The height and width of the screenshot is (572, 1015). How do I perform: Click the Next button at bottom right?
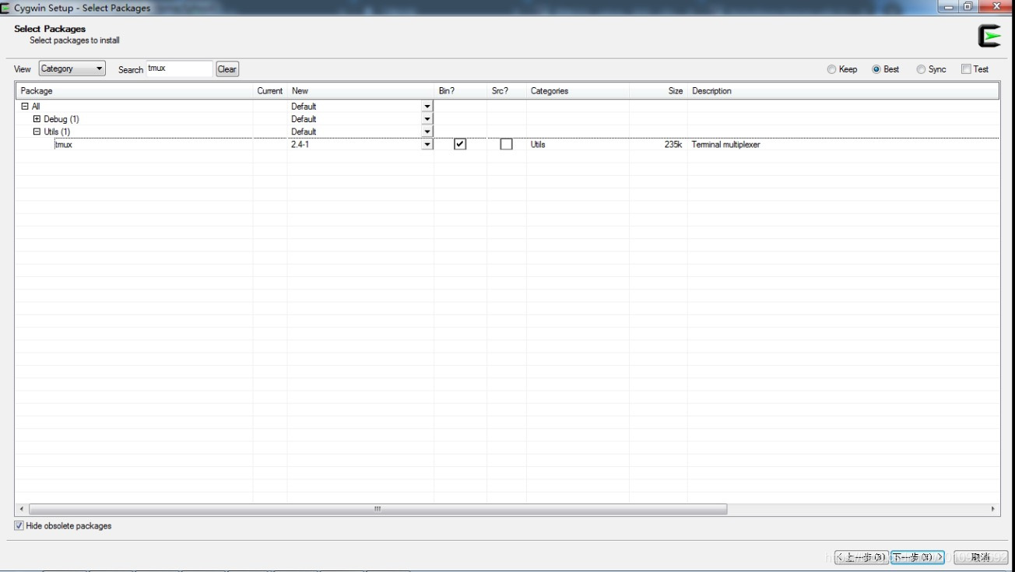(920, 556)
